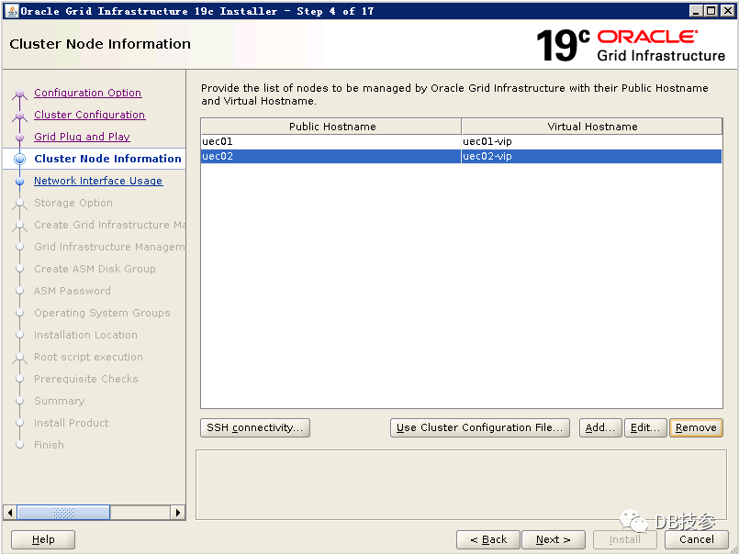
Task: Click the Summary step label
Action: tap(60, 401)
